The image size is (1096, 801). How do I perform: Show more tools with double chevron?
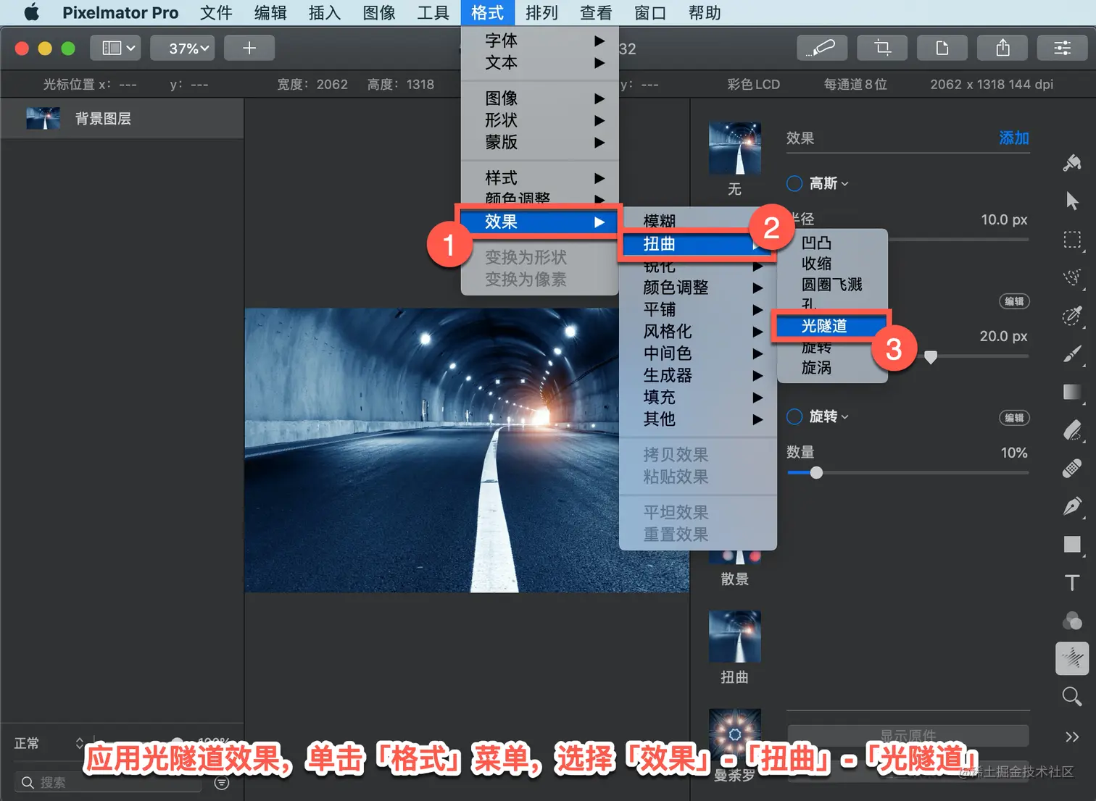[x=1072, y=737]
